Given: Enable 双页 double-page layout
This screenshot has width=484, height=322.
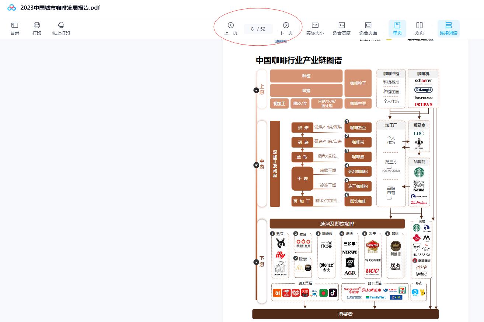Looking at the screenshot, I should click(x=419, y=28).
